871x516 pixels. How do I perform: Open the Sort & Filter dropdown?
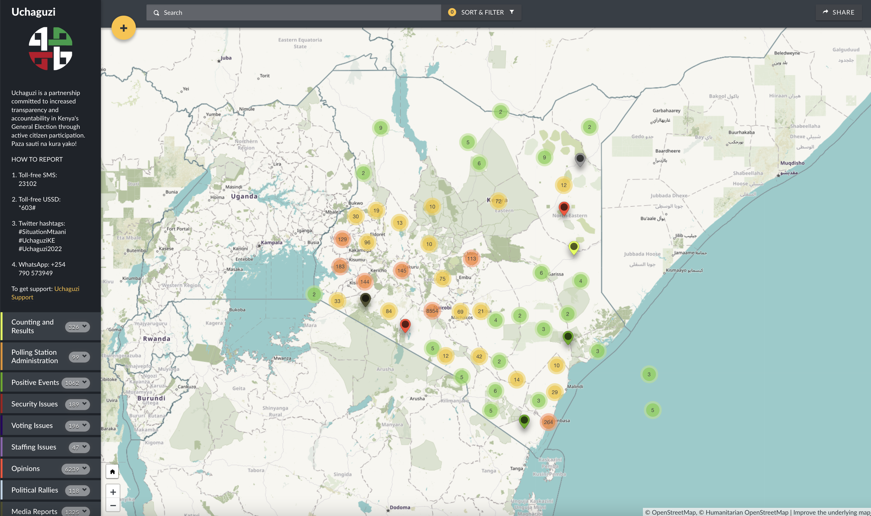pos(482,13)
